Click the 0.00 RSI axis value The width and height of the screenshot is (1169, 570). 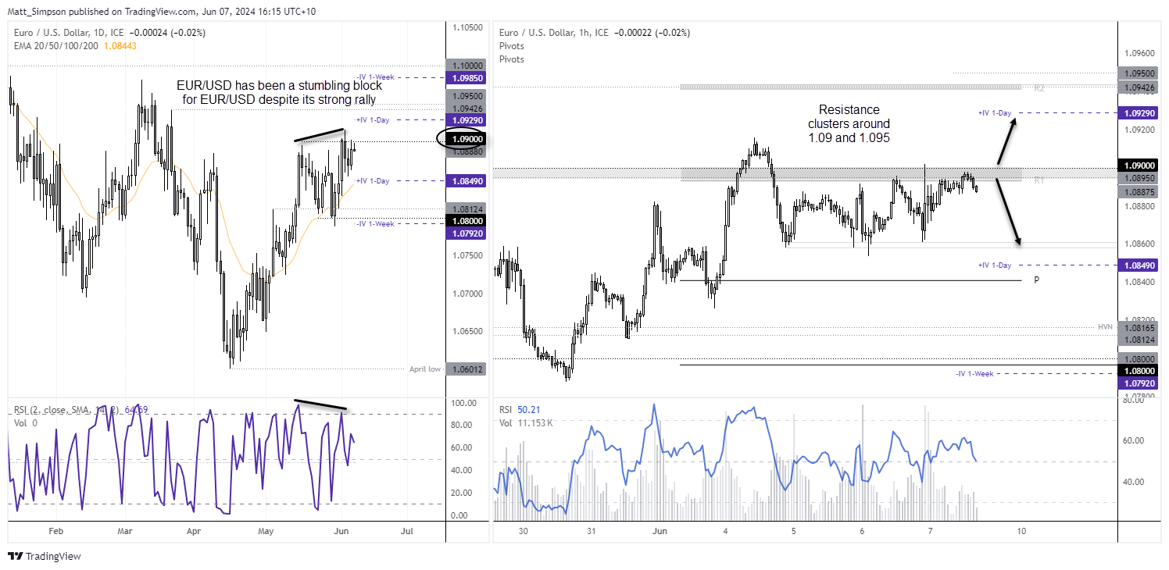(x=461, y=515)
